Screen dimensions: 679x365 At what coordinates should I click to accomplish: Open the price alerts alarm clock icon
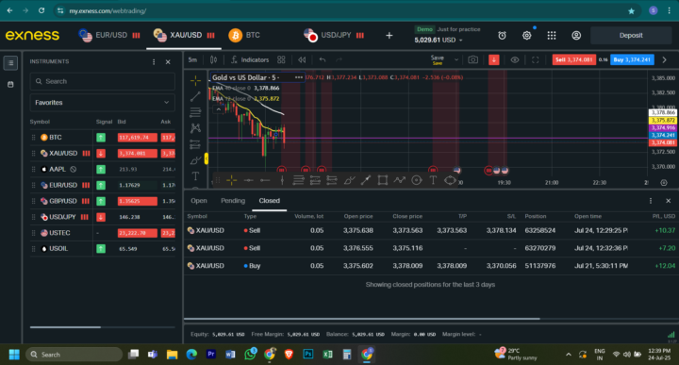[x=502, y=36]
